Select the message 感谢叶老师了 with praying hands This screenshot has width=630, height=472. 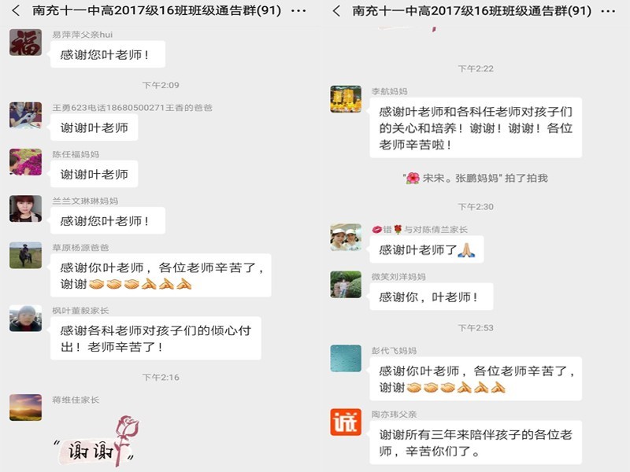click(427, 249)
